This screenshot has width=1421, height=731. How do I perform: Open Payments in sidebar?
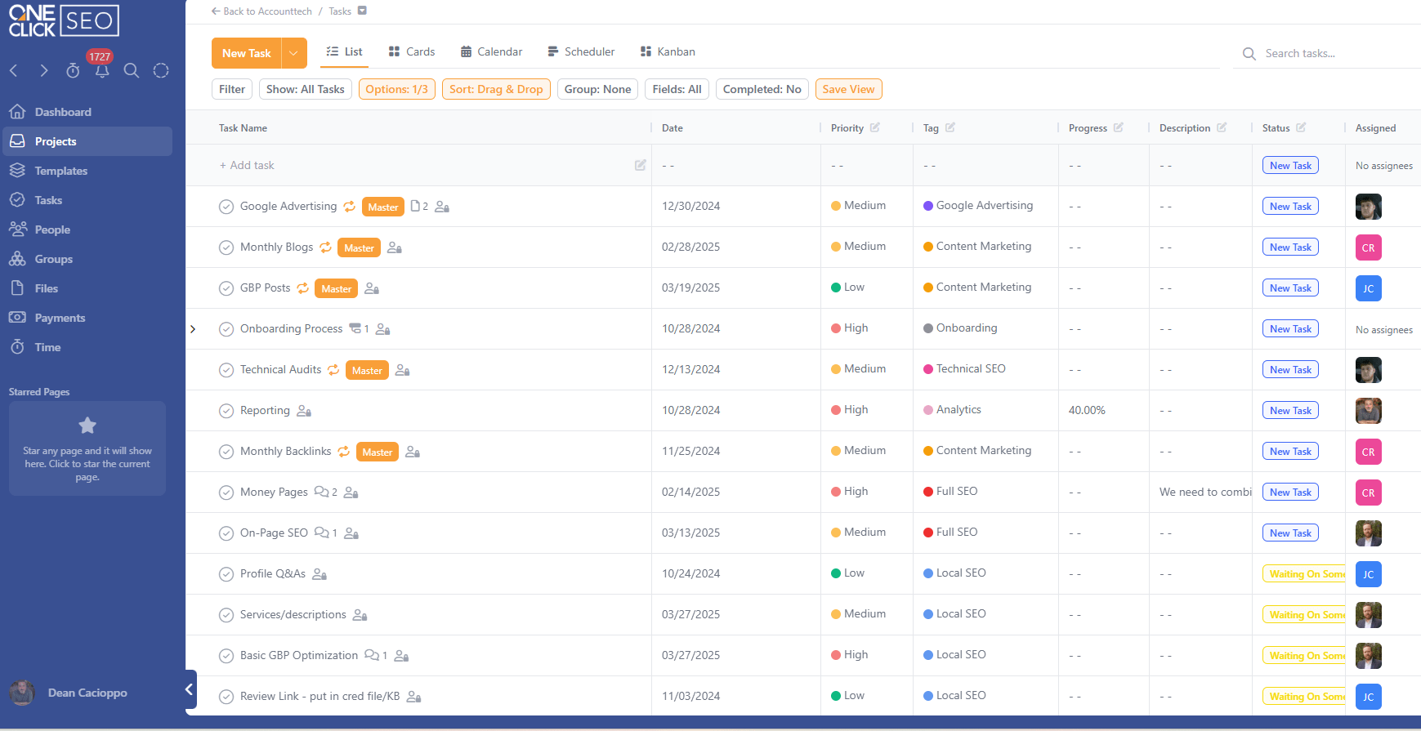[x=87, y=318]
